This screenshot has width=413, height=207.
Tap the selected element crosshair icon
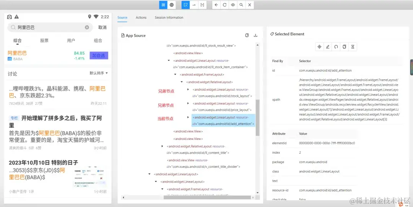click(319, 47)
